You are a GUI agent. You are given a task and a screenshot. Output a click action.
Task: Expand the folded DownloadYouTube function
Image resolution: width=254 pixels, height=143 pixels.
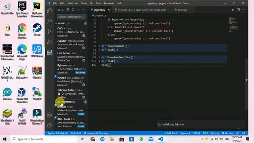[x=99, y=57]
